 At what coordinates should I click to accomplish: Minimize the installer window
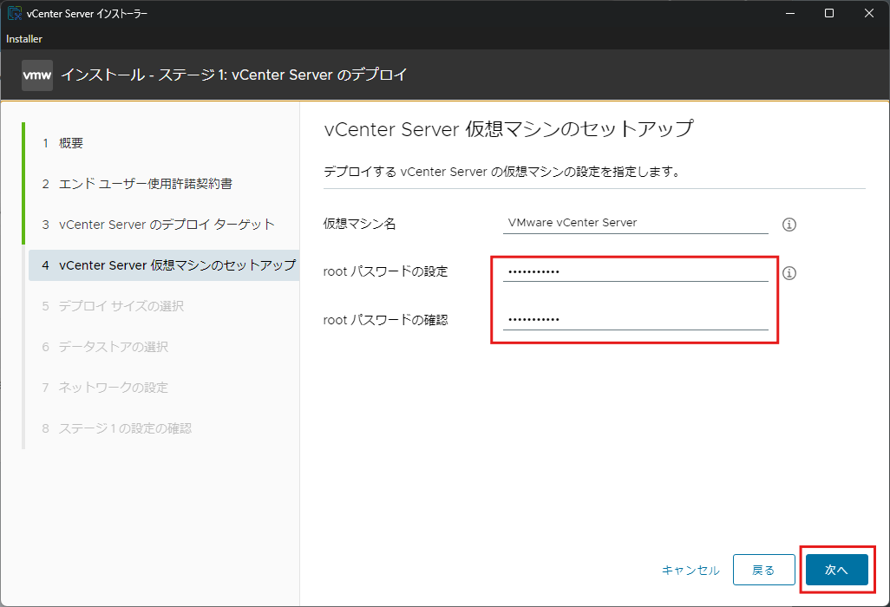pyautogui.click(x=789, y=13)
